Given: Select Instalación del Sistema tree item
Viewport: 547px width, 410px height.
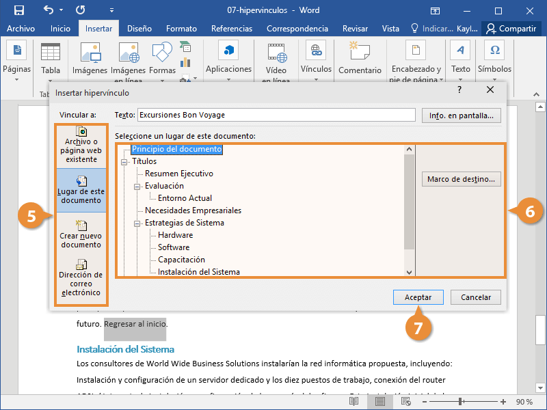Looking at the screenshot, I should (199, 271).
